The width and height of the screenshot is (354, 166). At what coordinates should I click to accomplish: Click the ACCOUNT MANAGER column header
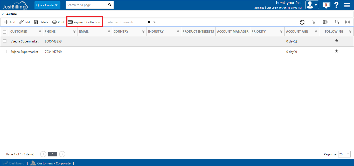(x=233, y=32)
